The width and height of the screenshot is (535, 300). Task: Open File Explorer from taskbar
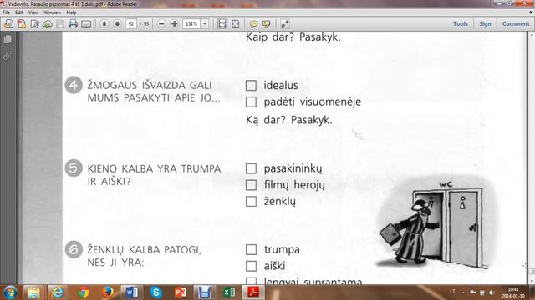click(33, 292)
